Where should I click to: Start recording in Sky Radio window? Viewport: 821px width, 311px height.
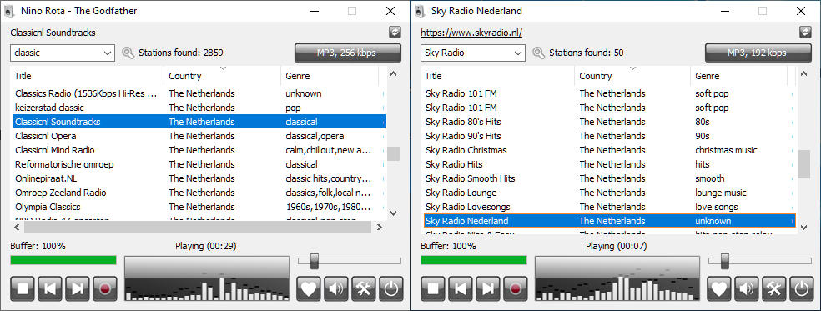point(516,288)
